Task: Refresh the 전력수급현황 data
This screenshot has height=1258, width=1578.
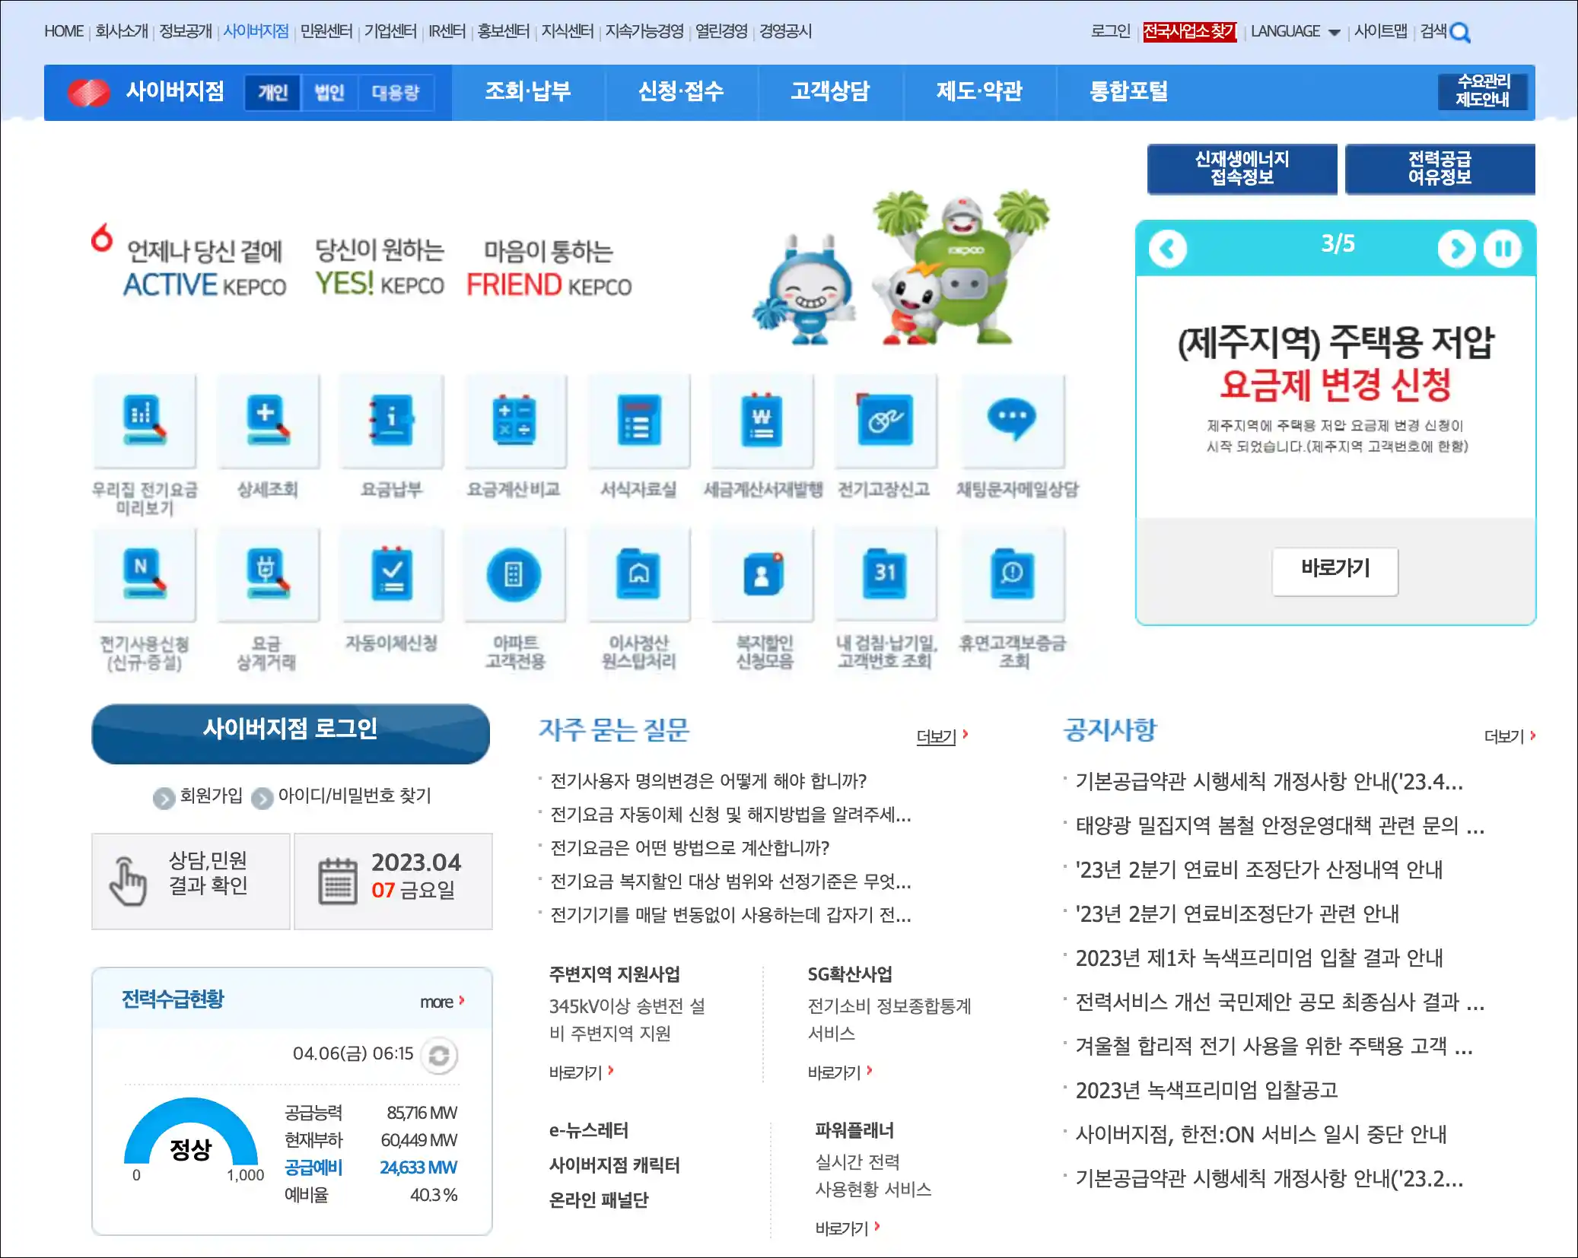Action: [x=439, y=1056]
